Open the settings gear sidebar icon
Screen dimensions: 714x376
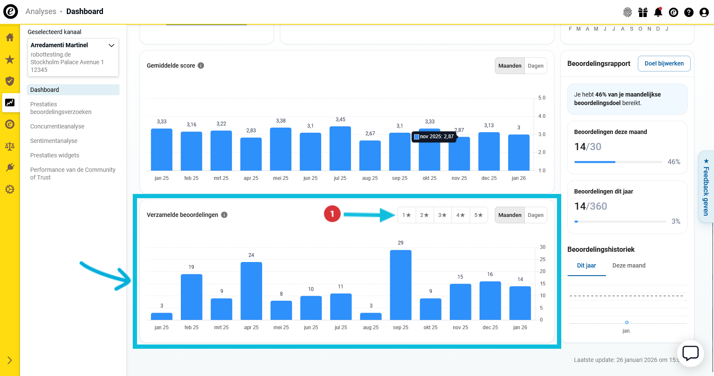click(10, 189)
